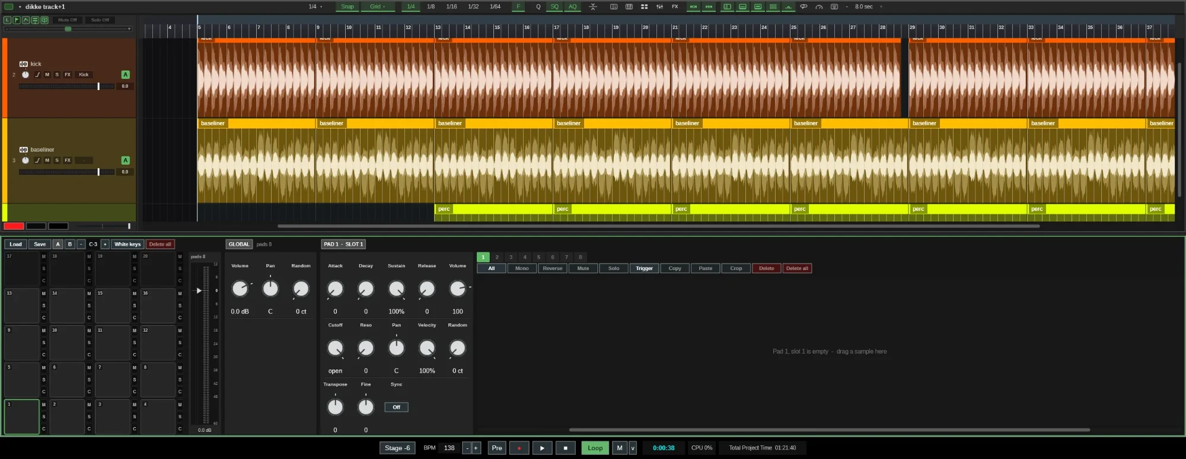Image resolution: width=1186 pixels, height=459 pixels.
Task: Open the Grid dropdown
Action: (x=377, y=7)
